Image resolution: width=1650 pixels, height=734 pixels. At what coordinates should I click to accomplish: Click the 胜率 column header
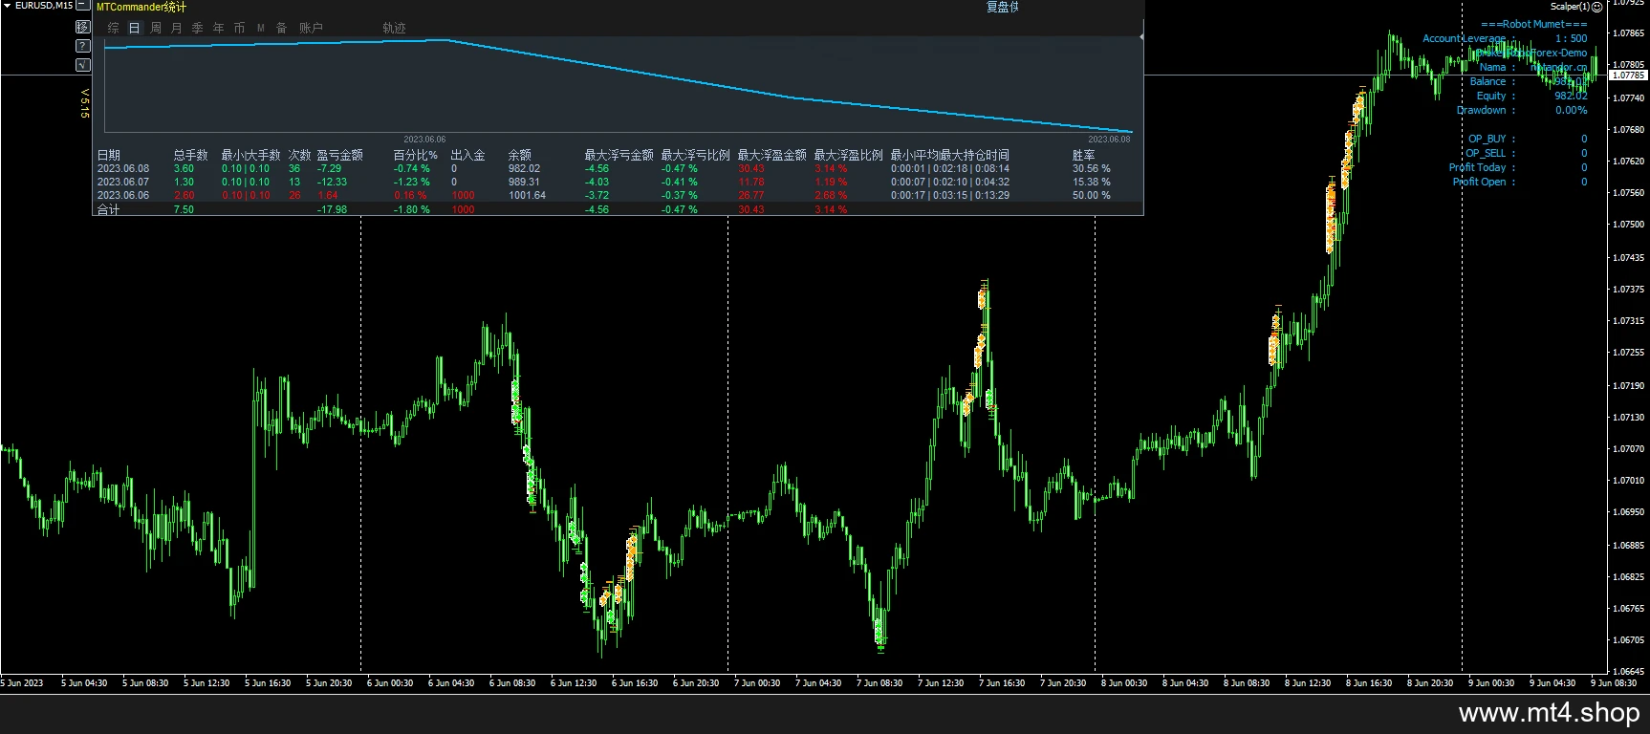point(1084,155)
